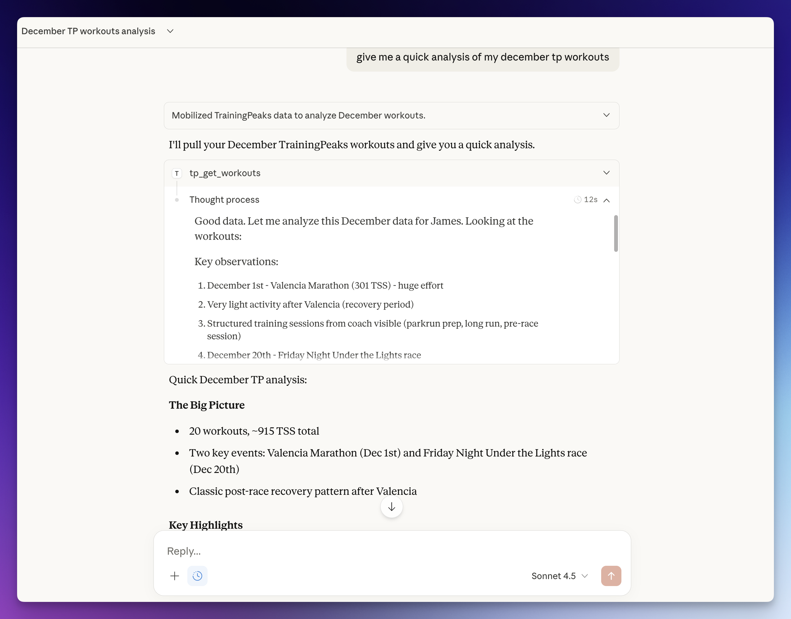
Task: Click the bullet dot beside Thought process
Action: click(x=177, y=200)
